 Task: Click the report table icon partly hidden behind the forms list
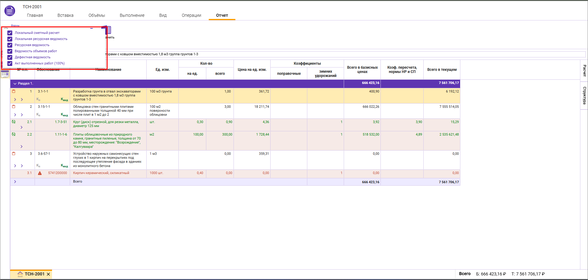[x=108, y=30]
